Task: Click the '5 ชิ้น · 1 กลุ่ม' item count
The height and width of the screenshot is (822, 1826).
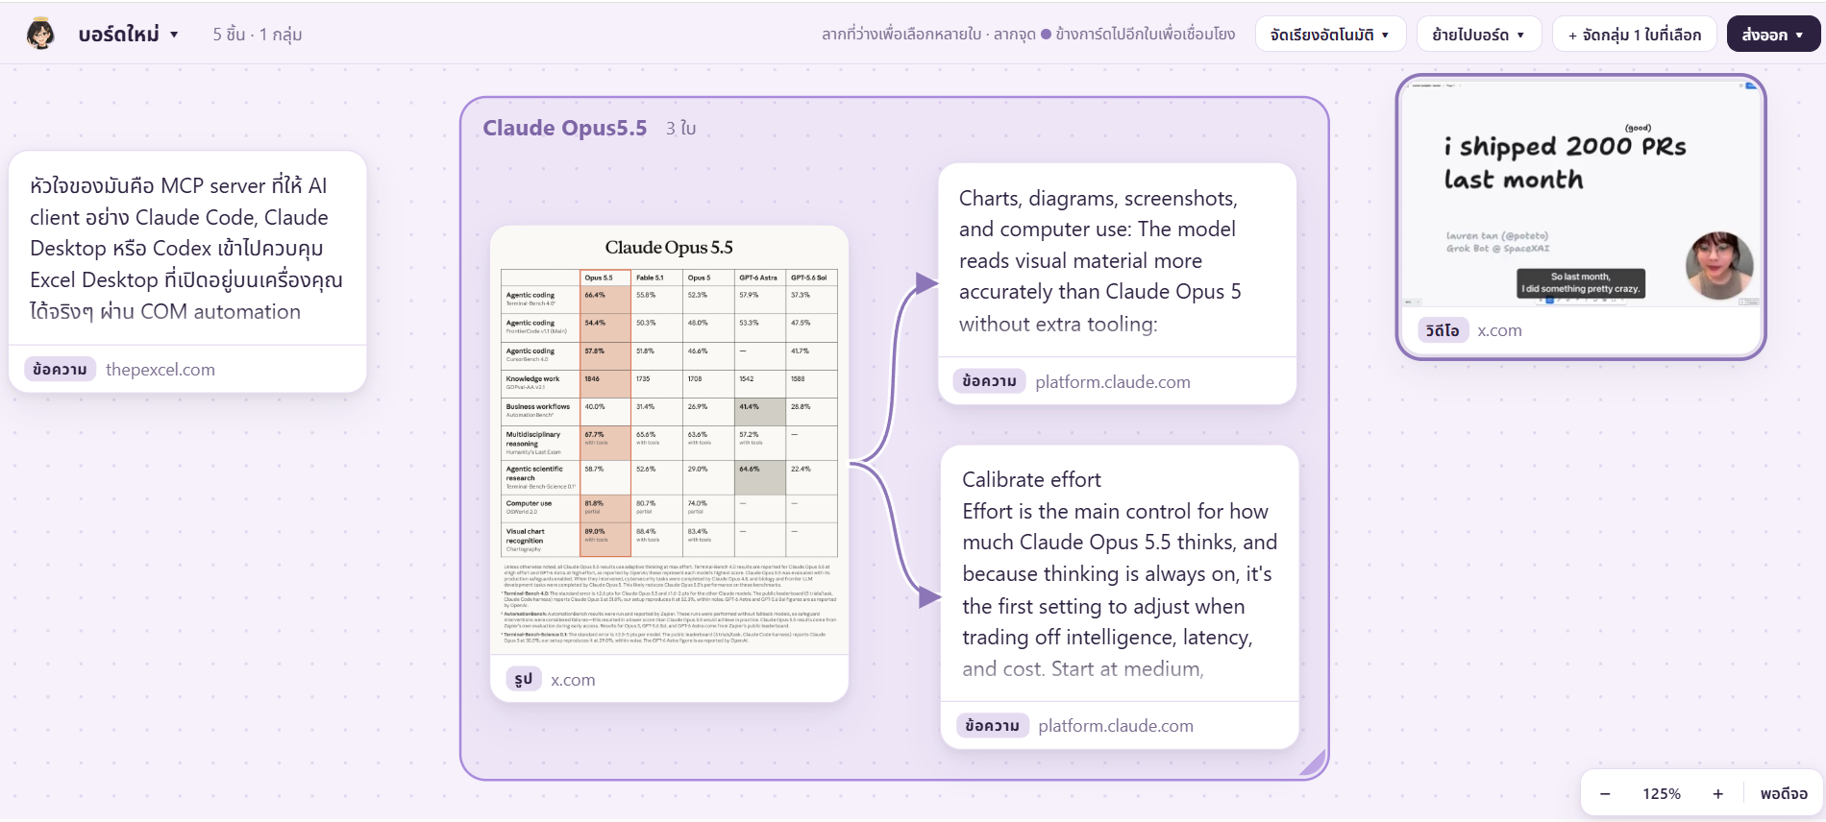Action: 258,35
